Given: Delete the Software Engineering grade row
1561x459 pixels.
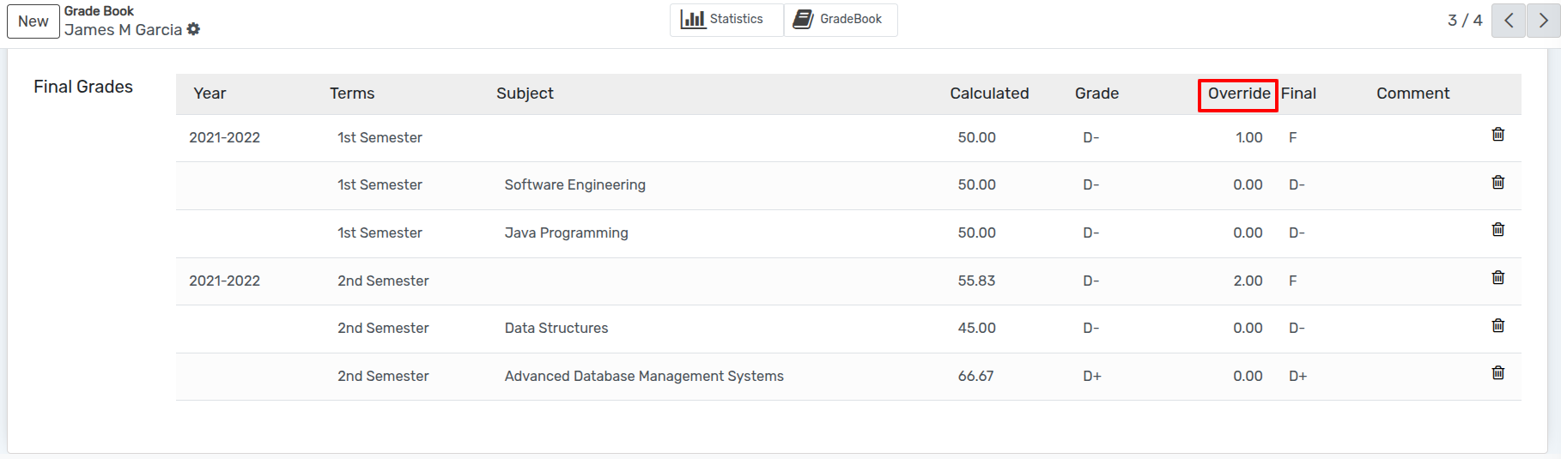Looking at the screenshot, I should [x=1497, y=183].
